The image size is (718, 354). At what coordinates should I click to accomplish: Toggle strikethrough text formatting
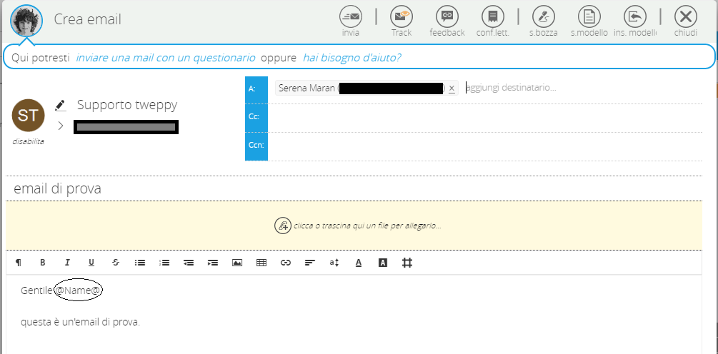(x=115, y=263)
